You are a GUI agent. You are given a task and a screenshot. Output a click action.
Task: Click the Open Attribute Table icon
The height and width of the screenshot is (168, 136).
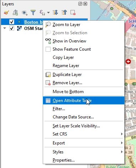pos(48,101)
